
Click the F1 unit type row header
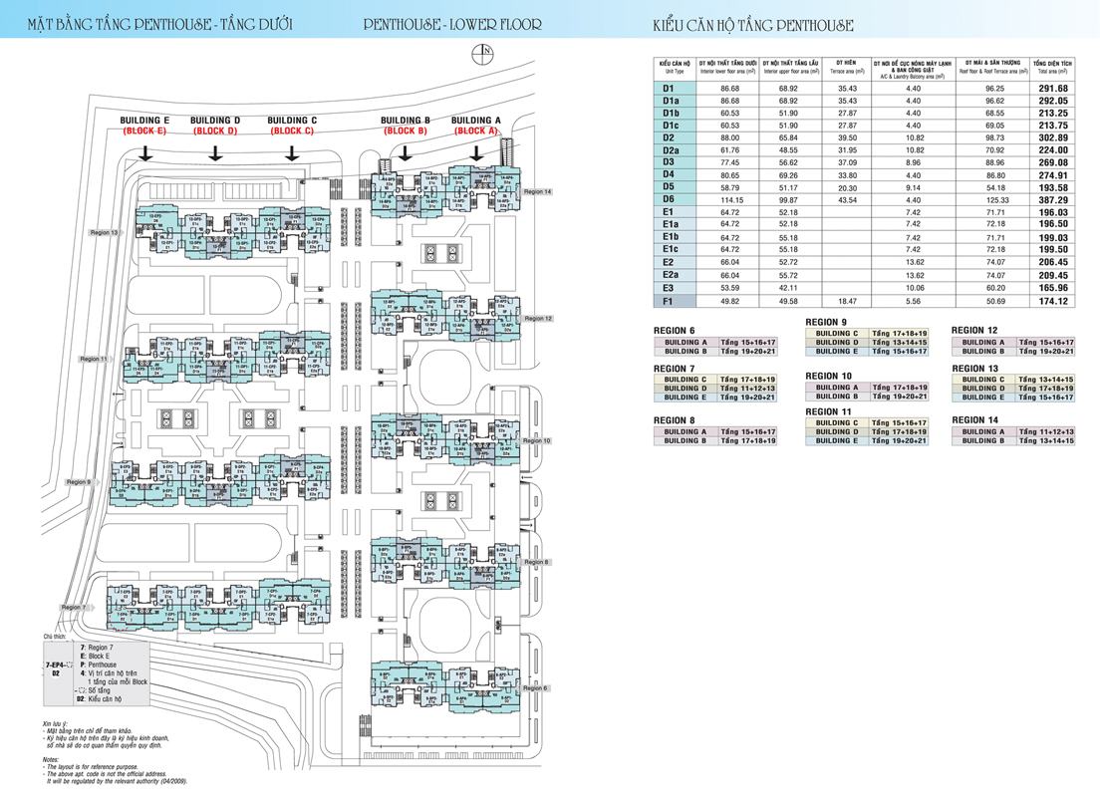point(669,300)
